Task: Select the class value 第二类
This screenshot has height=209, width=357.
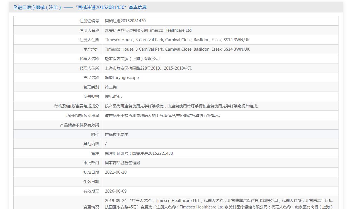Action: (x=111, y=87)
